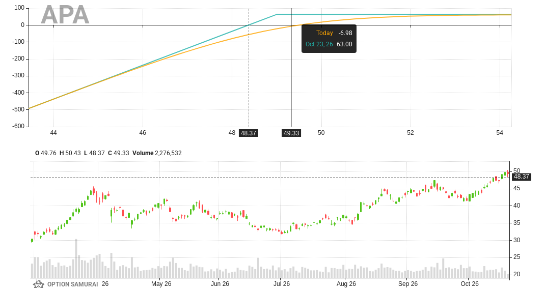This screenshot has width=546, height=290.
Task: Click the 54 strike price axis label
Action: click(x=500, y=133)
